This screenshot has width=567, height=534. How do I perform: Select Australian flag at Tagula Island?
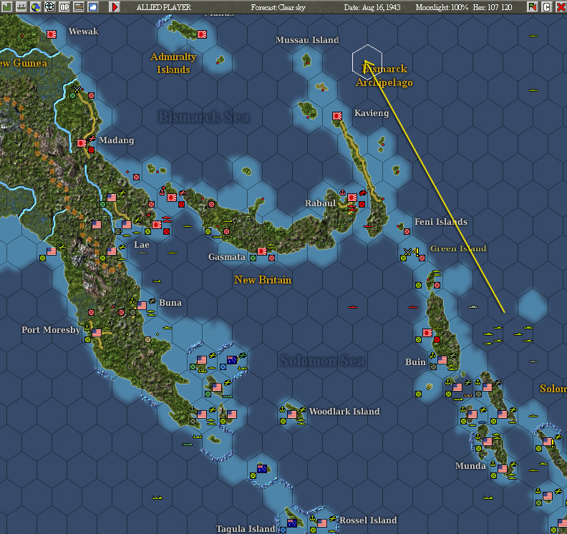(x=292, y=523)
